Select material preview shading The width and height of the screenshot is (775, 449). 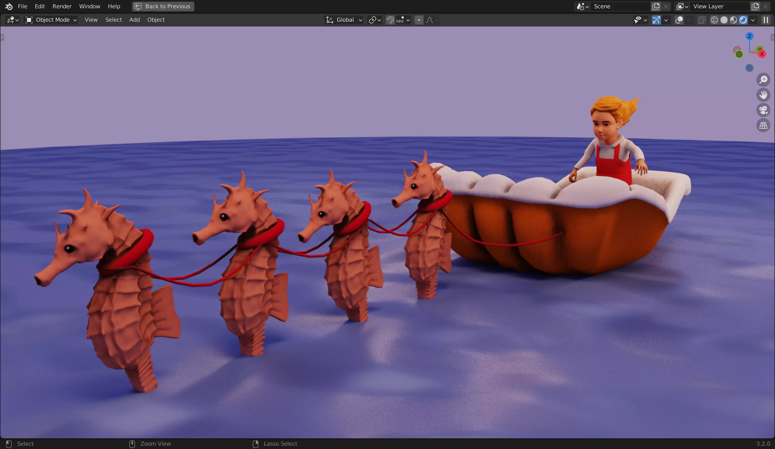pyautogui.click(x=733, y=20)
